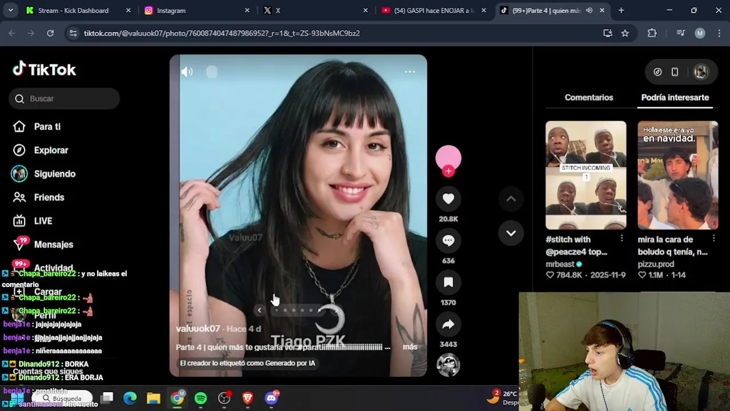Bookmark the post via the save icon

click(448, 282)
